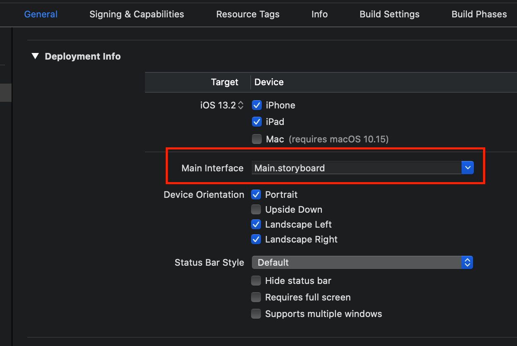
Task: Open the Resource Tags tab
Action: [x=248, y=14]
